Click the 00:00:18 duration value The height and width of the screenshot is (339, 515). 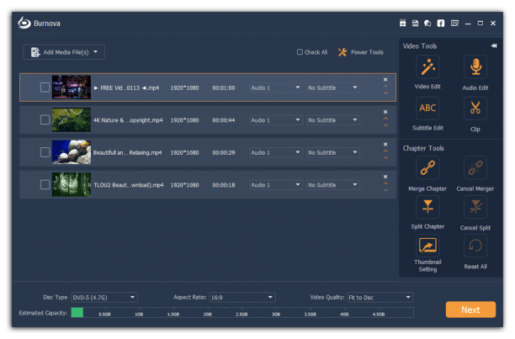click(x=223, y=185)
